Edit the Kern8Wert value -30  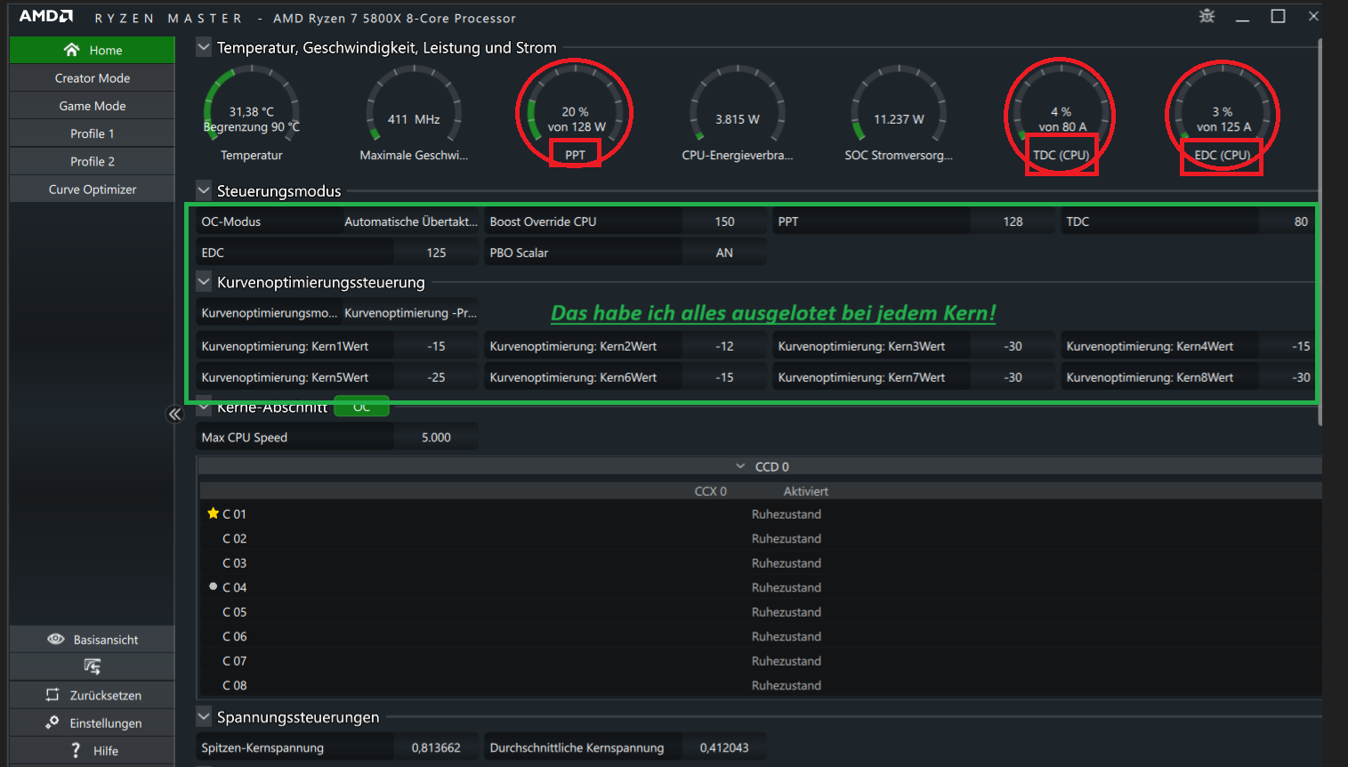point(1287,377)
